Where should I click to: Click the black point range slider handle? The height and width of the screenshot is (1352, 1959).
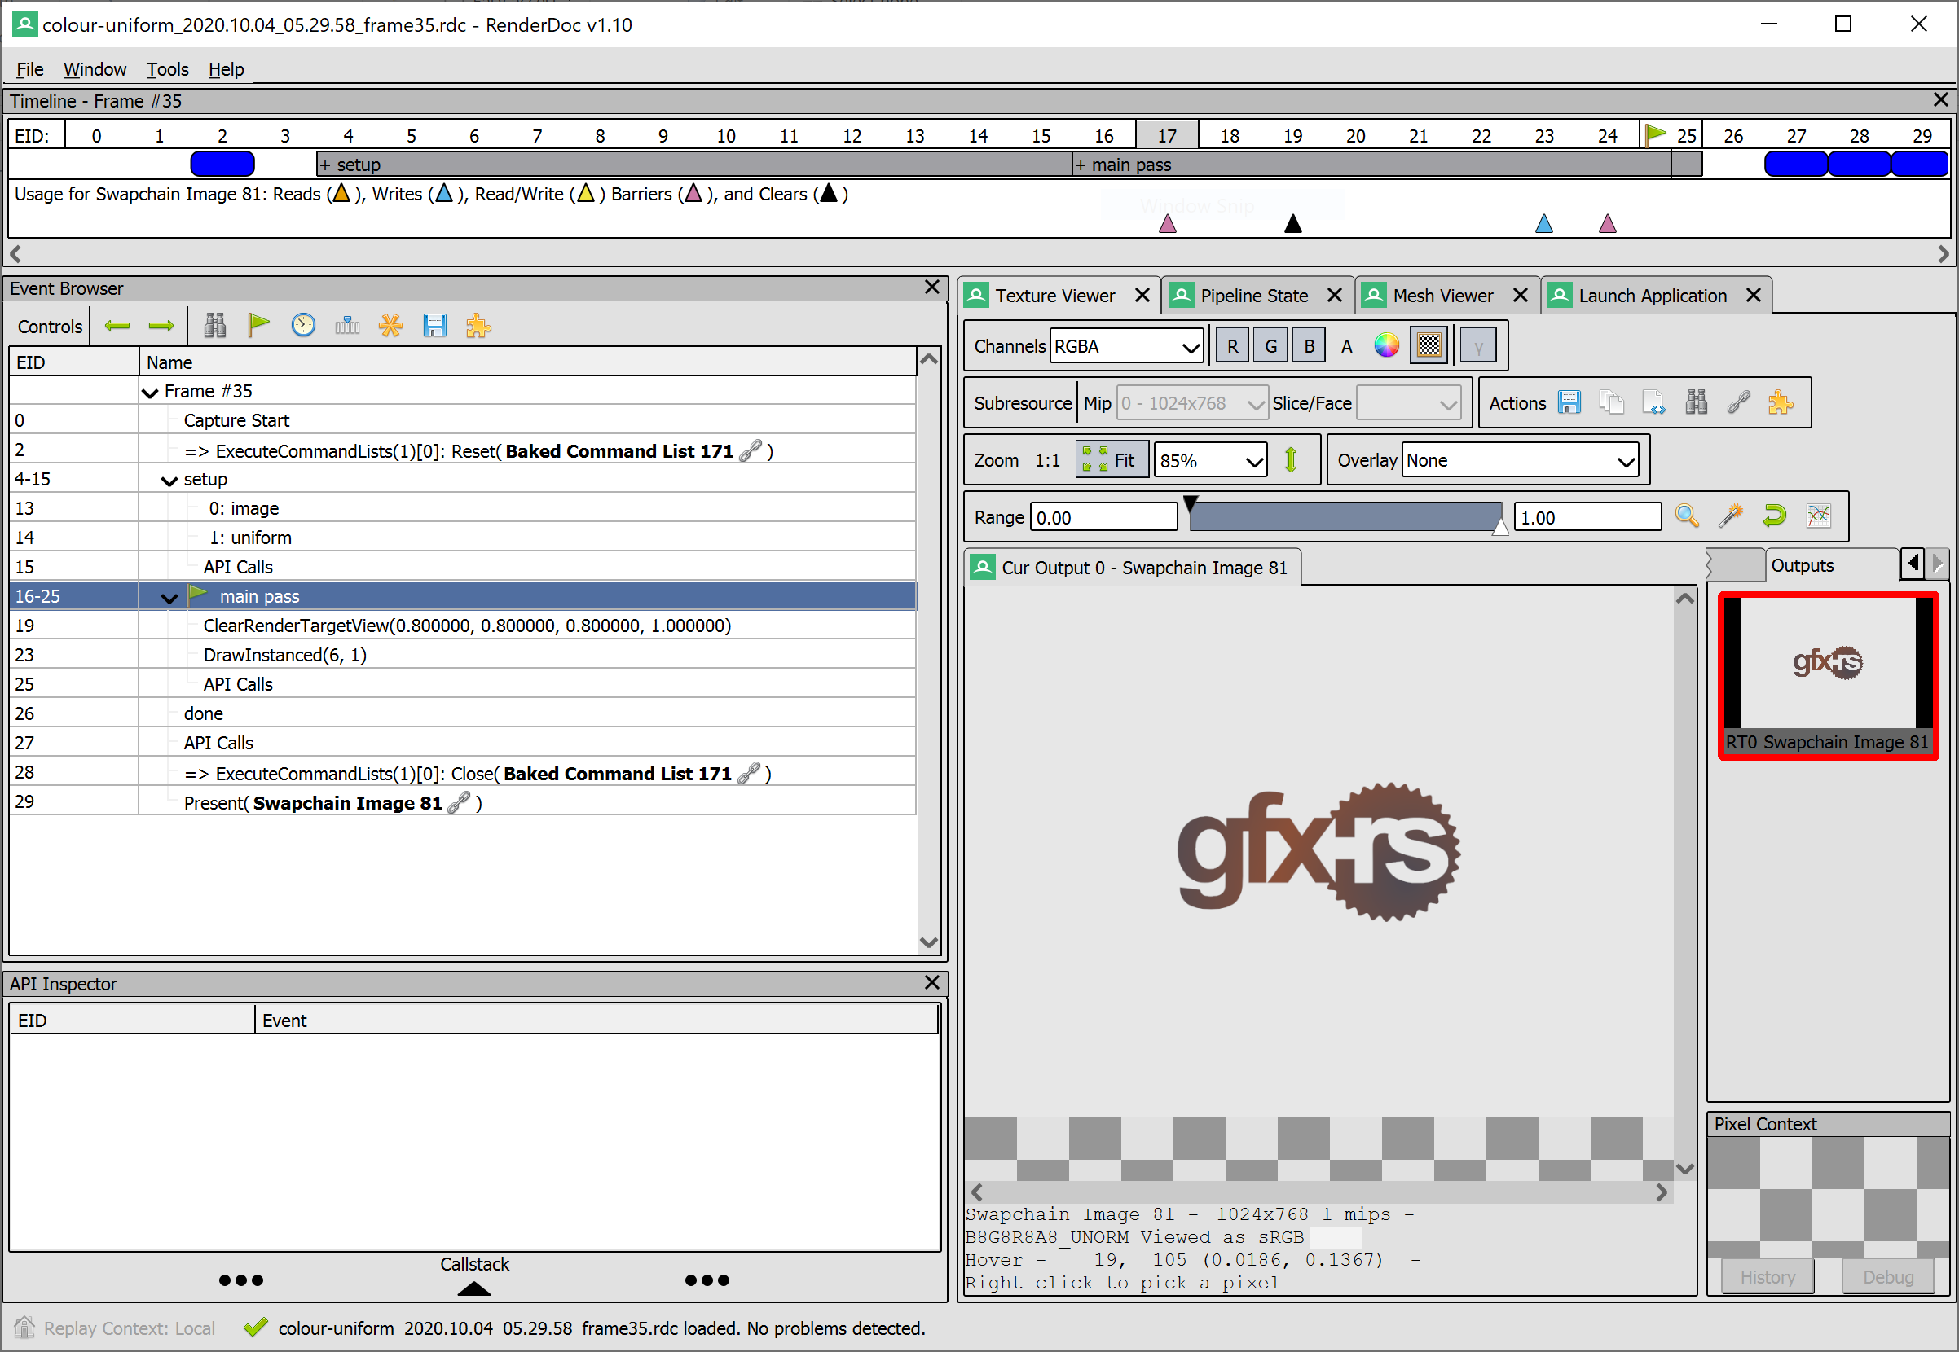coord(1191,503)
